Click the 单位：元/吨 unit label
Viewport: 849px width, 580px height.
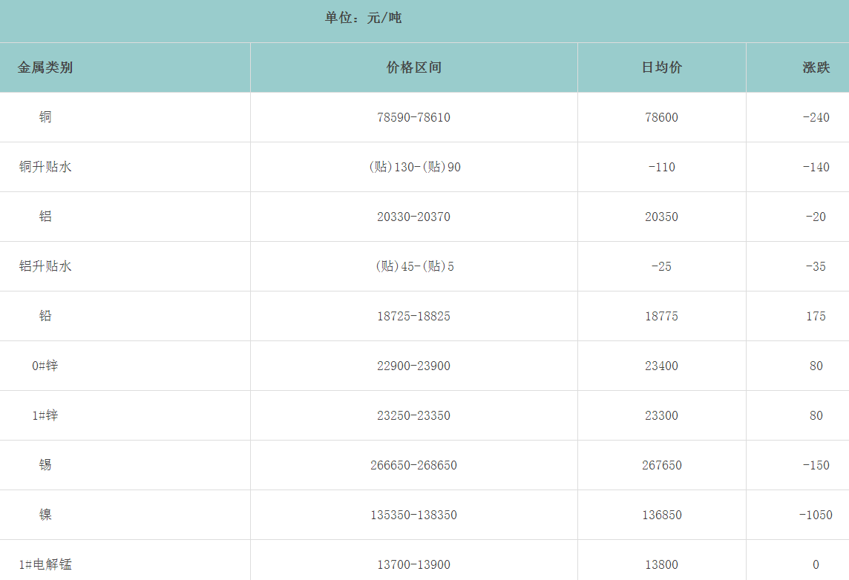(x=363, y=18)
